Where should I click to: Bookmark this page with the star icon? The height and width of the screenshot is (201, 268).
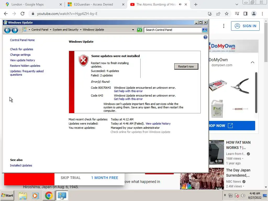(227, 14)
